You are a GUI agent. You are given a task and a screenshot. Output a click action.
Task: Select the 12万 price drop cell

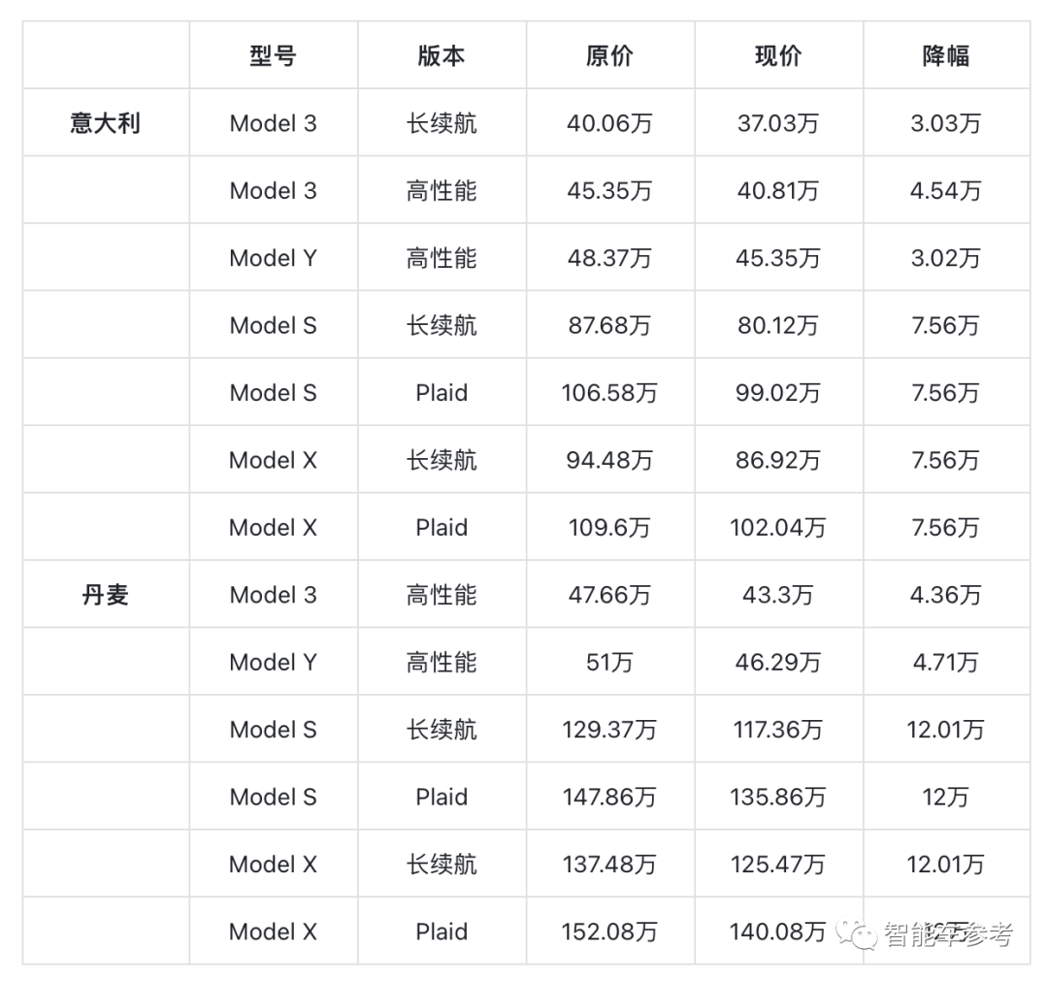pos(946,798)
